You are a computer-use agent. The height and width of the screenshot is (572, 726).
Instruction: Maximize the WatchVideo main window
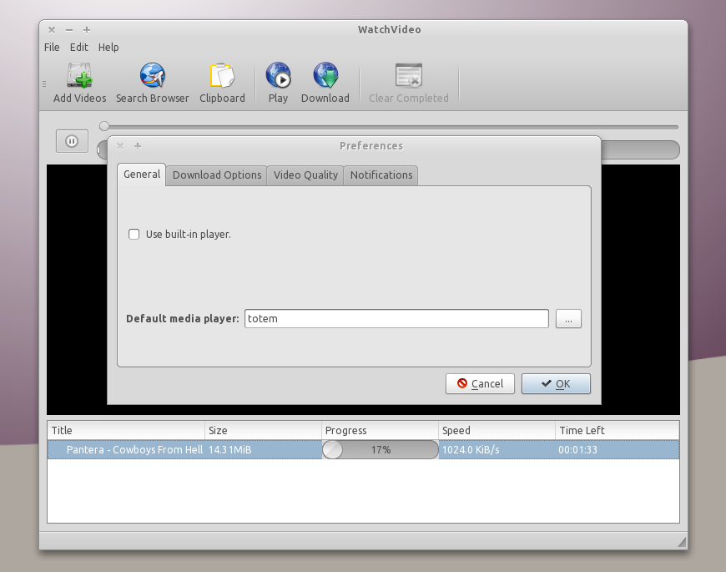(87, 29)
